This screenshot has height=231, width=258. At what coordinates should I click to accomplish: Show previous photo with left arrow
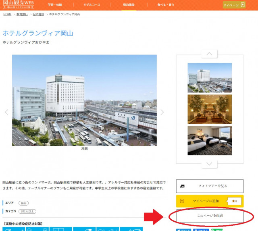[6, 112]
